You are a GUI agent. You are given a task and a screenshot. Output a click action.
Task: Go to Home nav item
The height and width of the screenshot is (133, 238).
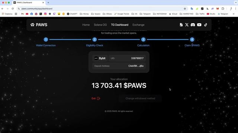click(86, 25)
